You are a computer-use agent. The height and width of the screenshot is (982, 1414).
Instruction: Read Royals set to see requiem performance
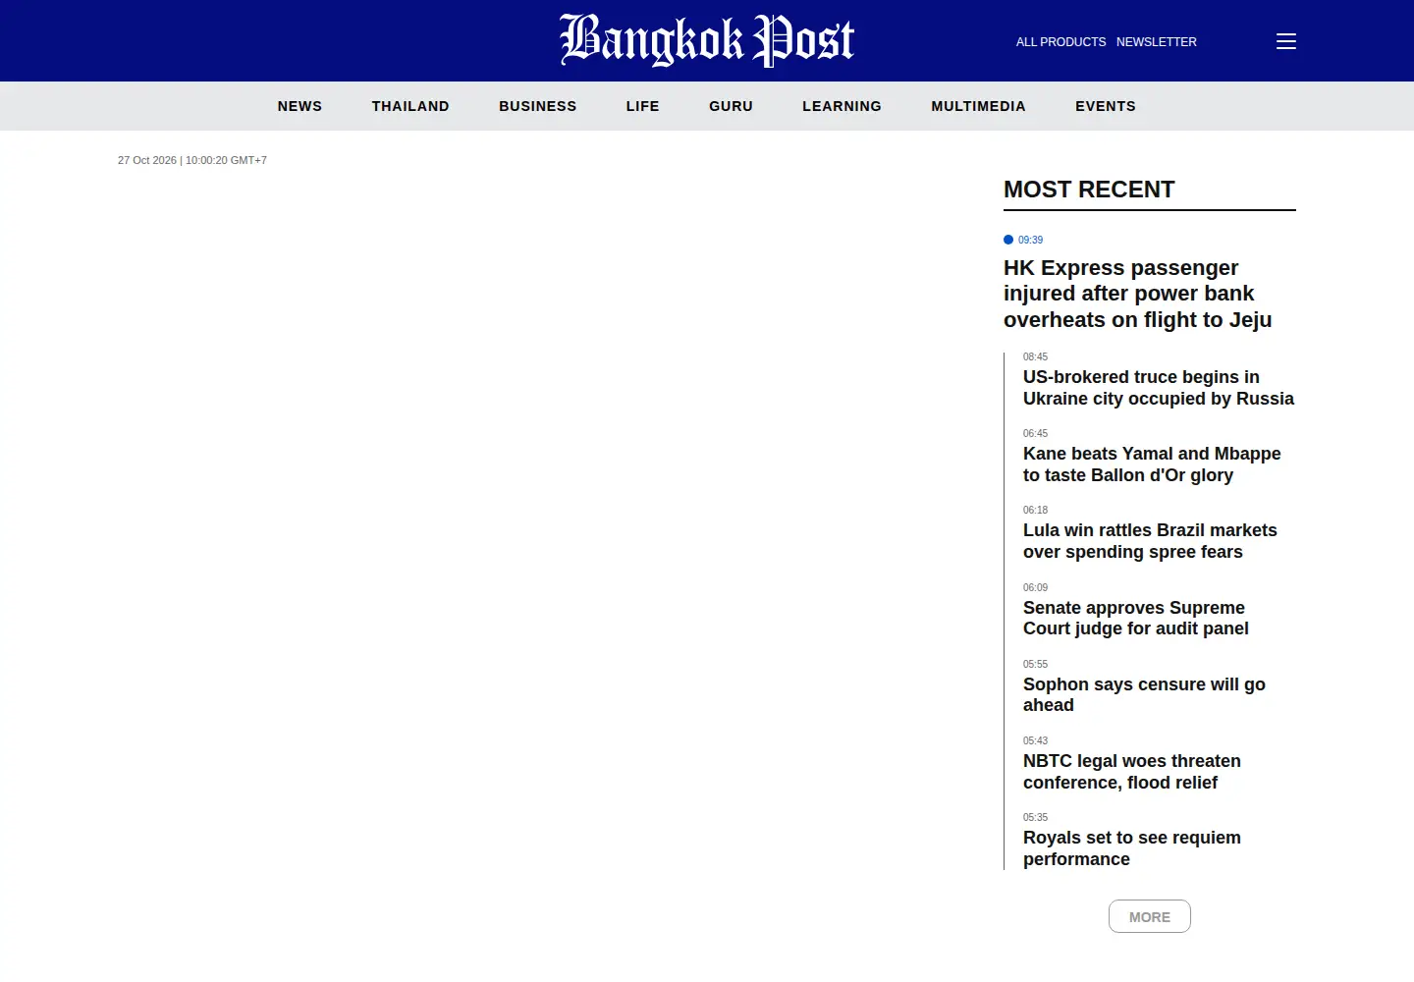(x=1132, y=848)
